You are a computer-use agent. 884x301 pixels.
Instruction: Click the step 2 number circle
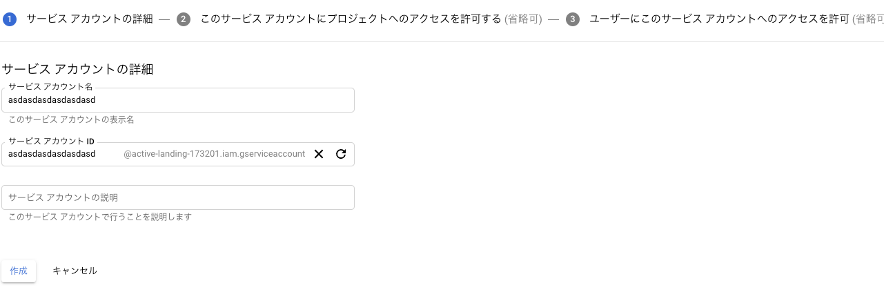[x=183, y=19]
